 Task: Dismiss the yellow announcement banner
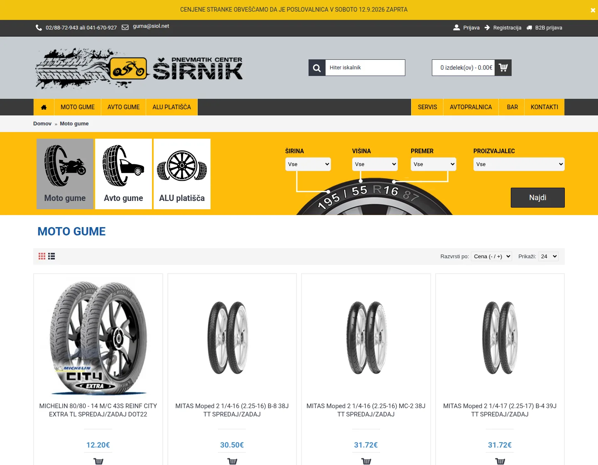point(593,10)
